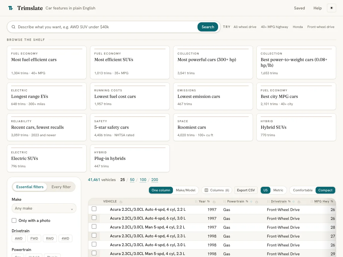Switch units to US
The width and height of the screenshot is (343, 257).
(266, 190)
